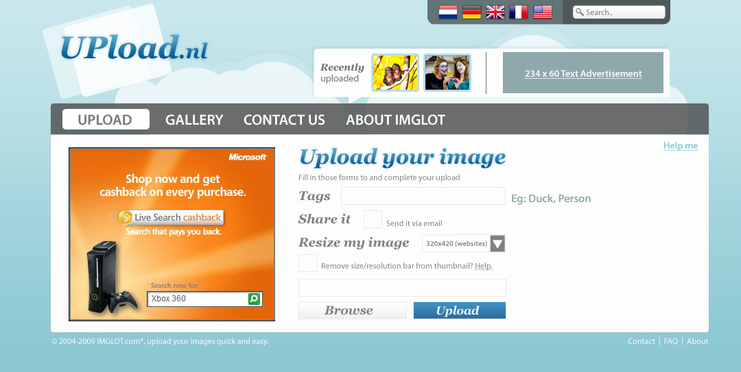Open the FAQ footer link
The image size is (741, 372).
tap(671, 341)
